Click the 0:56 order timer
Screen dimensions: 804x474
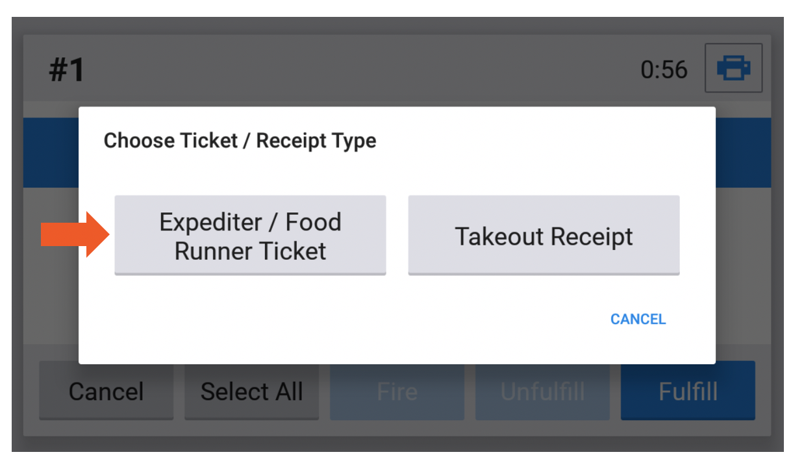665,68
